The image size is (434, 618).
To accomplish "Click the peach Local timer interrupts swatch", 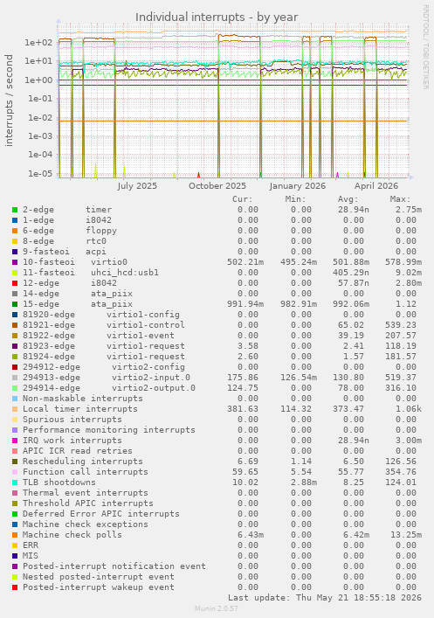I will (15, 409).
